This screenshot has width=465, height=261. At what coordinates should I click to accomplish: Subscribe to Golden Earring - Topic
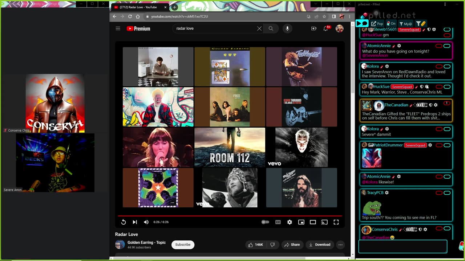183,245
